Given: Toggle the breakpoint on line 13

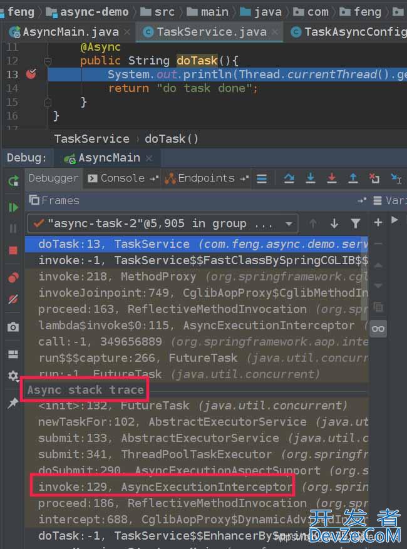Looking at the screenshot, I should [x=31, y=74].
